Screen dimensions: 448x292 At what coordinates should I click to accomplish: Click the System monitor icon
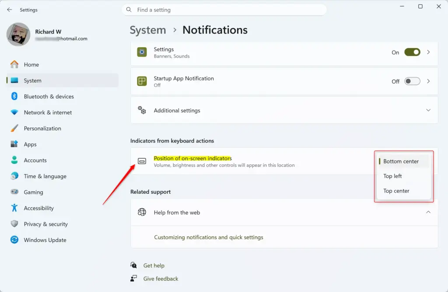[14, 80]
